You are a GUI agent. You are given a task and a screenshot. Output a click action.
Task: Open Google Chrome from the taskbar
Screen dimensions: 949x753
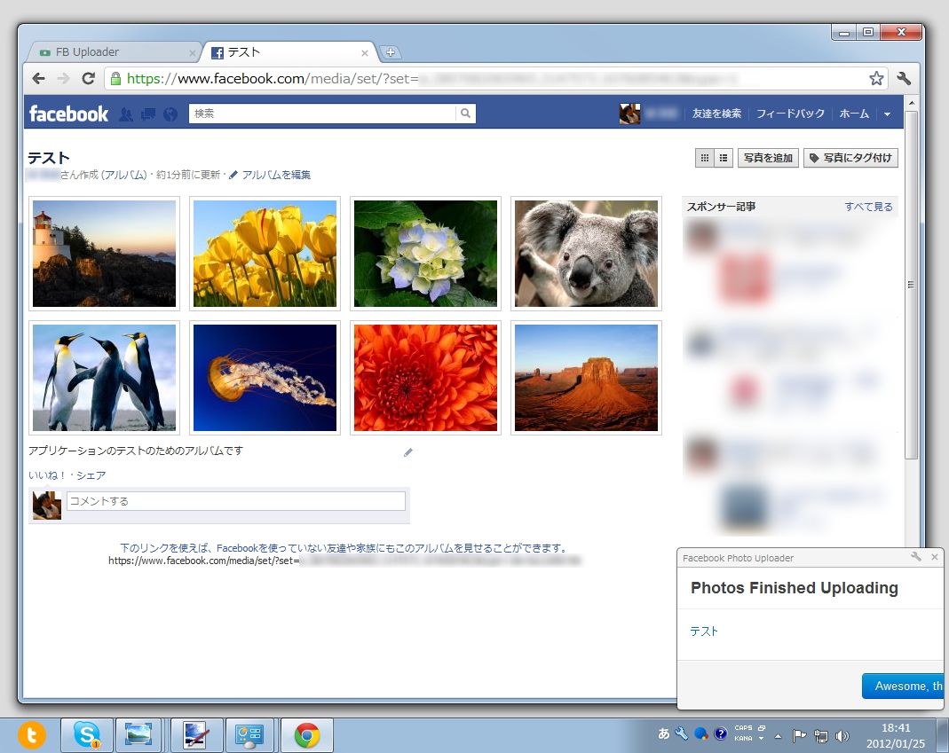307,735
